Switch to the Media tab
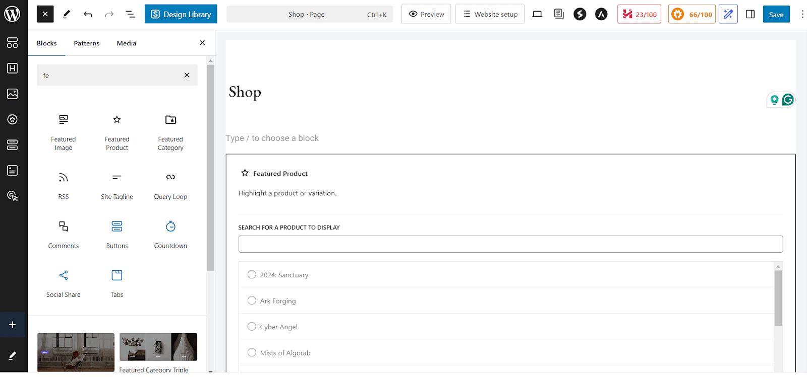The image size is (807, 377). [x=127, y=43]
